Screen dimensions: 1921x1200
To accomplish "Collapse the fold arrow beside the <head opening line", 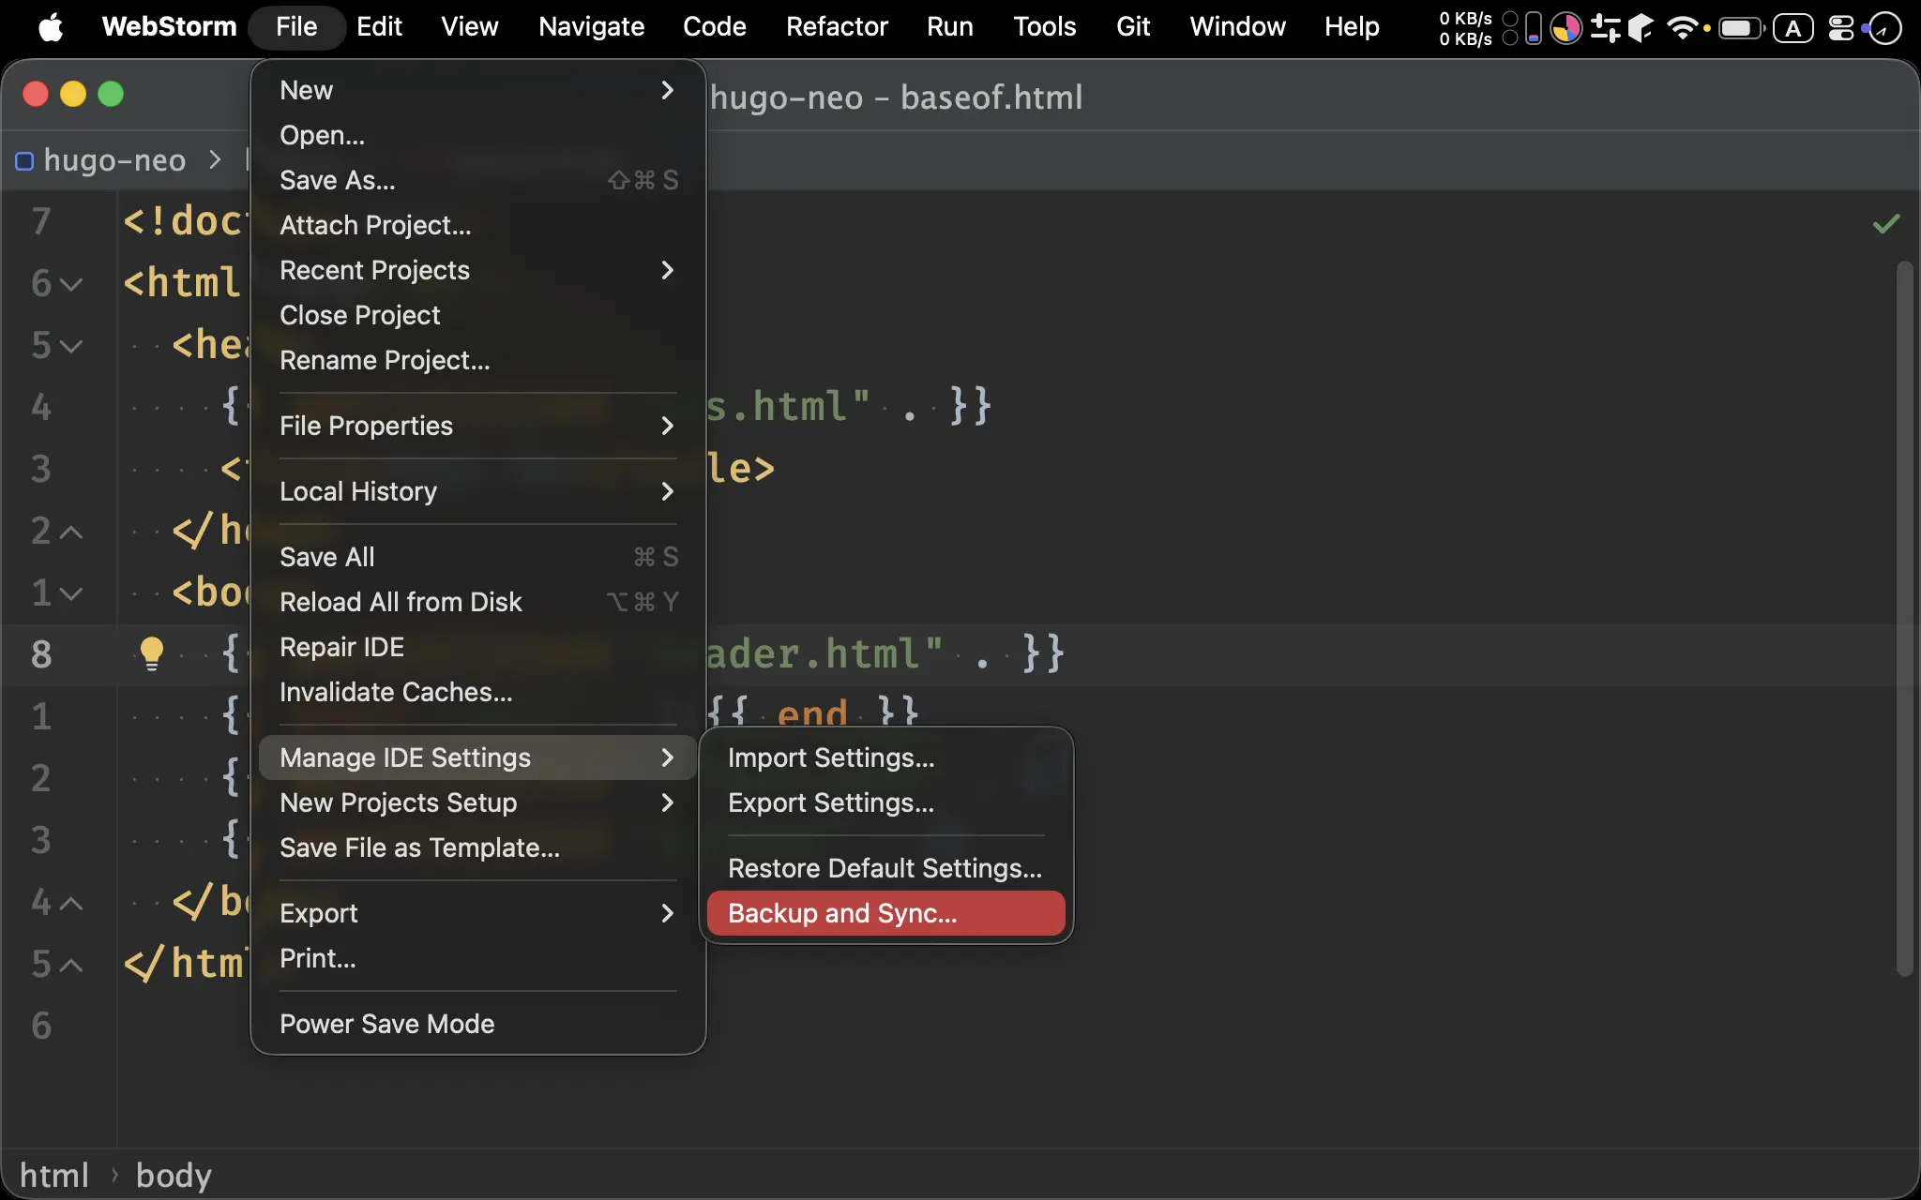I will pos(71,345).
